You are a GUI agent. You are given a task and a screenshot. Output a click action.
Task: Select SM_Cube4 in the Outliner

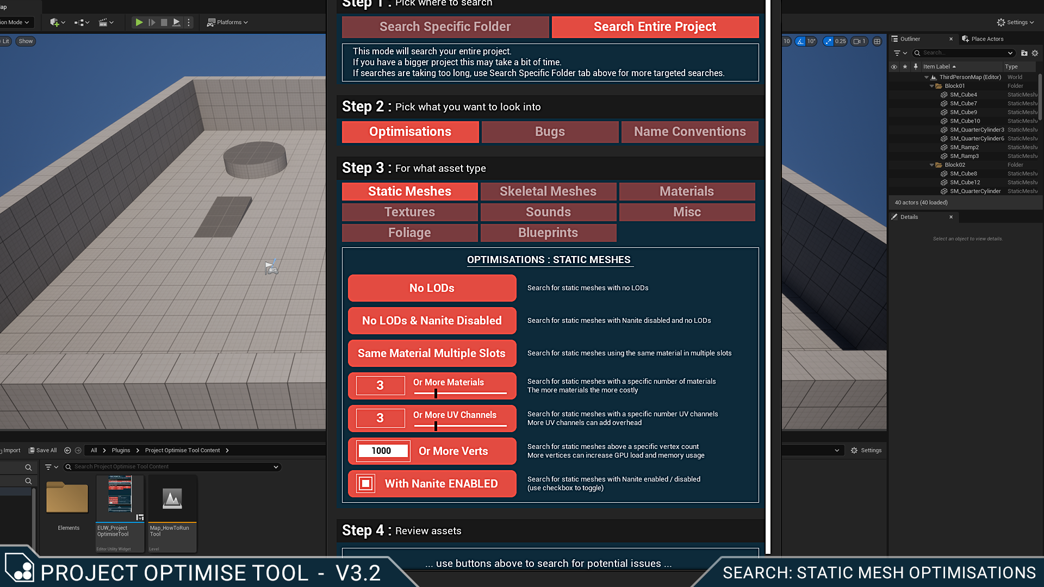pos(963,95)
